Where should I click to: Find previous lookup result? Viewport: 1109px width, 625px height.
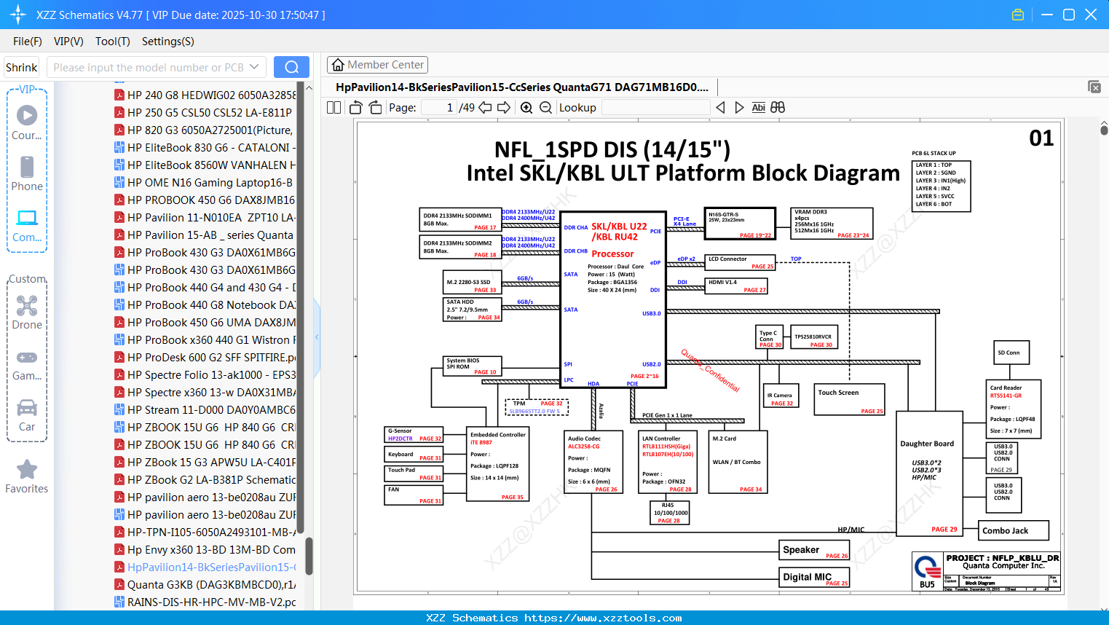[720, 107]
